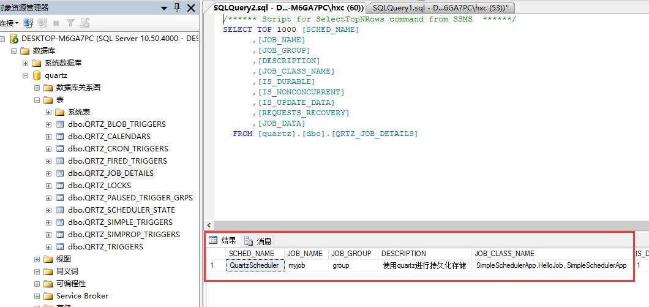
Task: Click the disconnect server toolbar icon
Action: (42, 23)
